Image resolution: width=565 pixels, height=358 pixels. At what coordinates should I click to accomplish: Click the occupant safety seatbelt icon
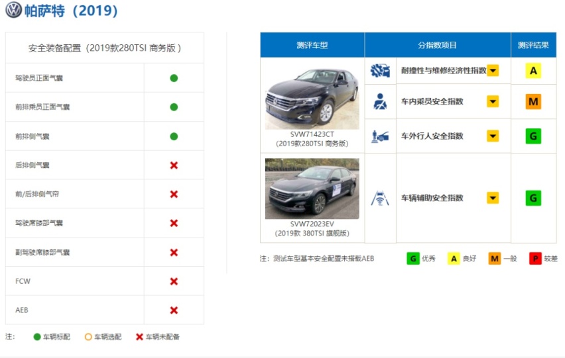[x=380, y=101]
